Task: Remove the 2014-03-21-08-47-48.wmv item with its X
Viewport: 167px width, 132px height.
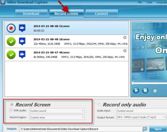Action: pos(125,51)
